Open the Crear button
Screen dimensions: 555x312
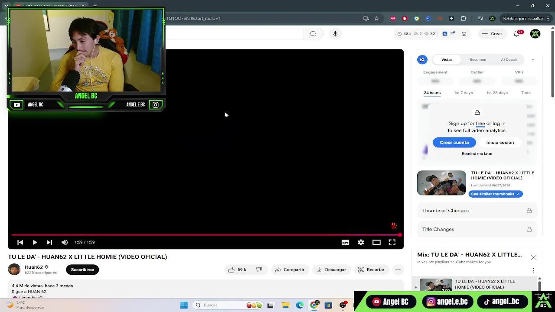coord(492,34)
